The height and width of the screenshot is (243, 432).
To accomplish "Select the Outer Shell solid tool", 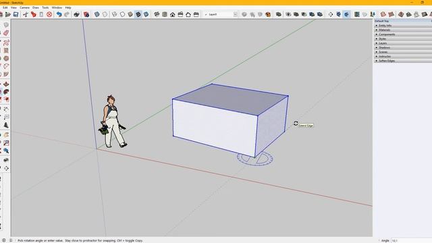I will click(x=279, y=14).
